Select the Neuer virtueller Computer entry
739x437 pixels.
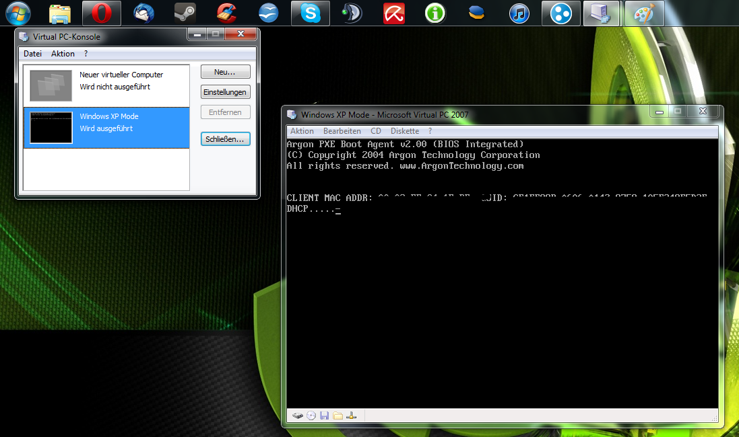click(106, 85)
